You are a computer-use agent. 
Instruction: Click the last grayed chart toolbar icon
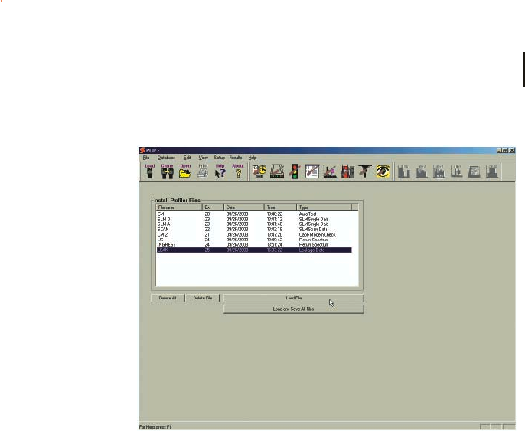(x=492, y=171)
